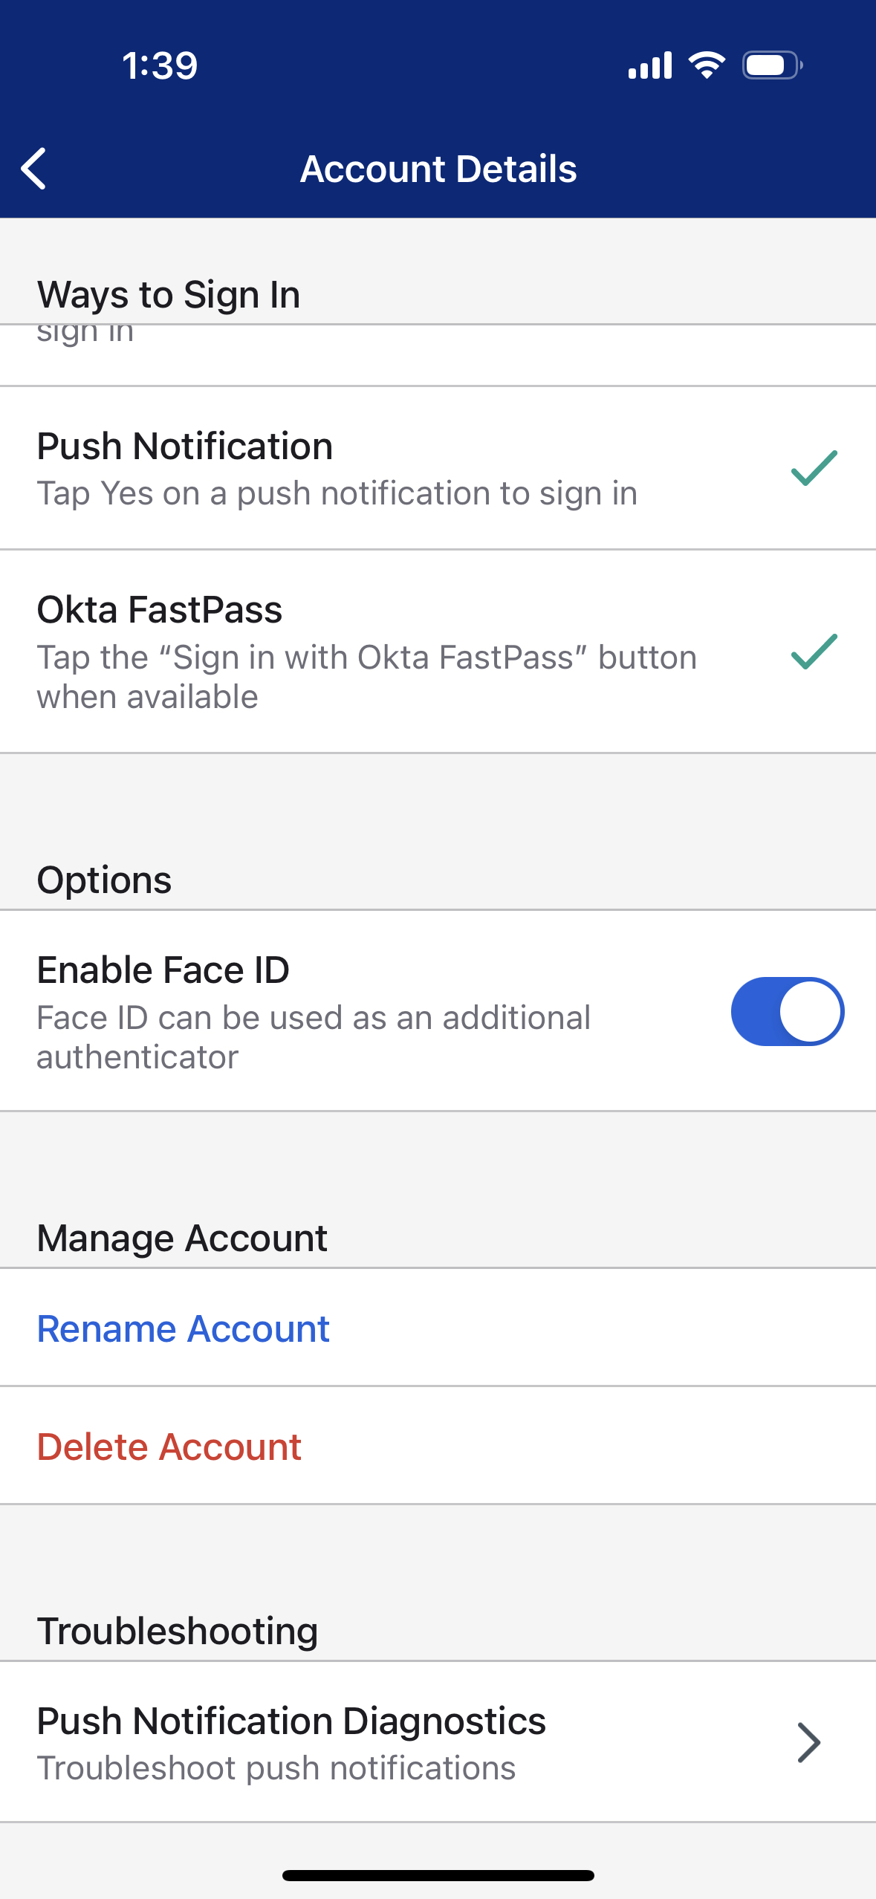This screenshot has height=1899, width=876.
Task: Tap the Push Notification green checkmark
Action: [x=814, y=468]
